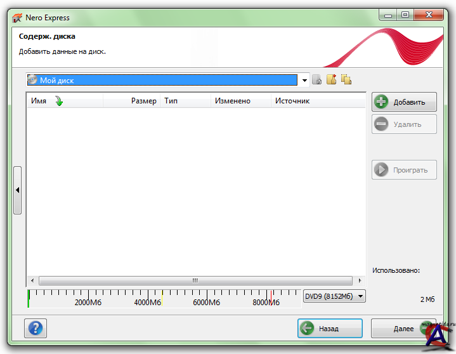Open the DVD9 (8152Мб) disc type dropdown
Screen dimensions: 456x354
pos(334,296)
